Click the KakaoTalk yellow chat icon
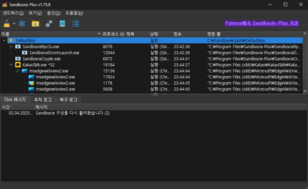308x189 pixels. (18, 65)
